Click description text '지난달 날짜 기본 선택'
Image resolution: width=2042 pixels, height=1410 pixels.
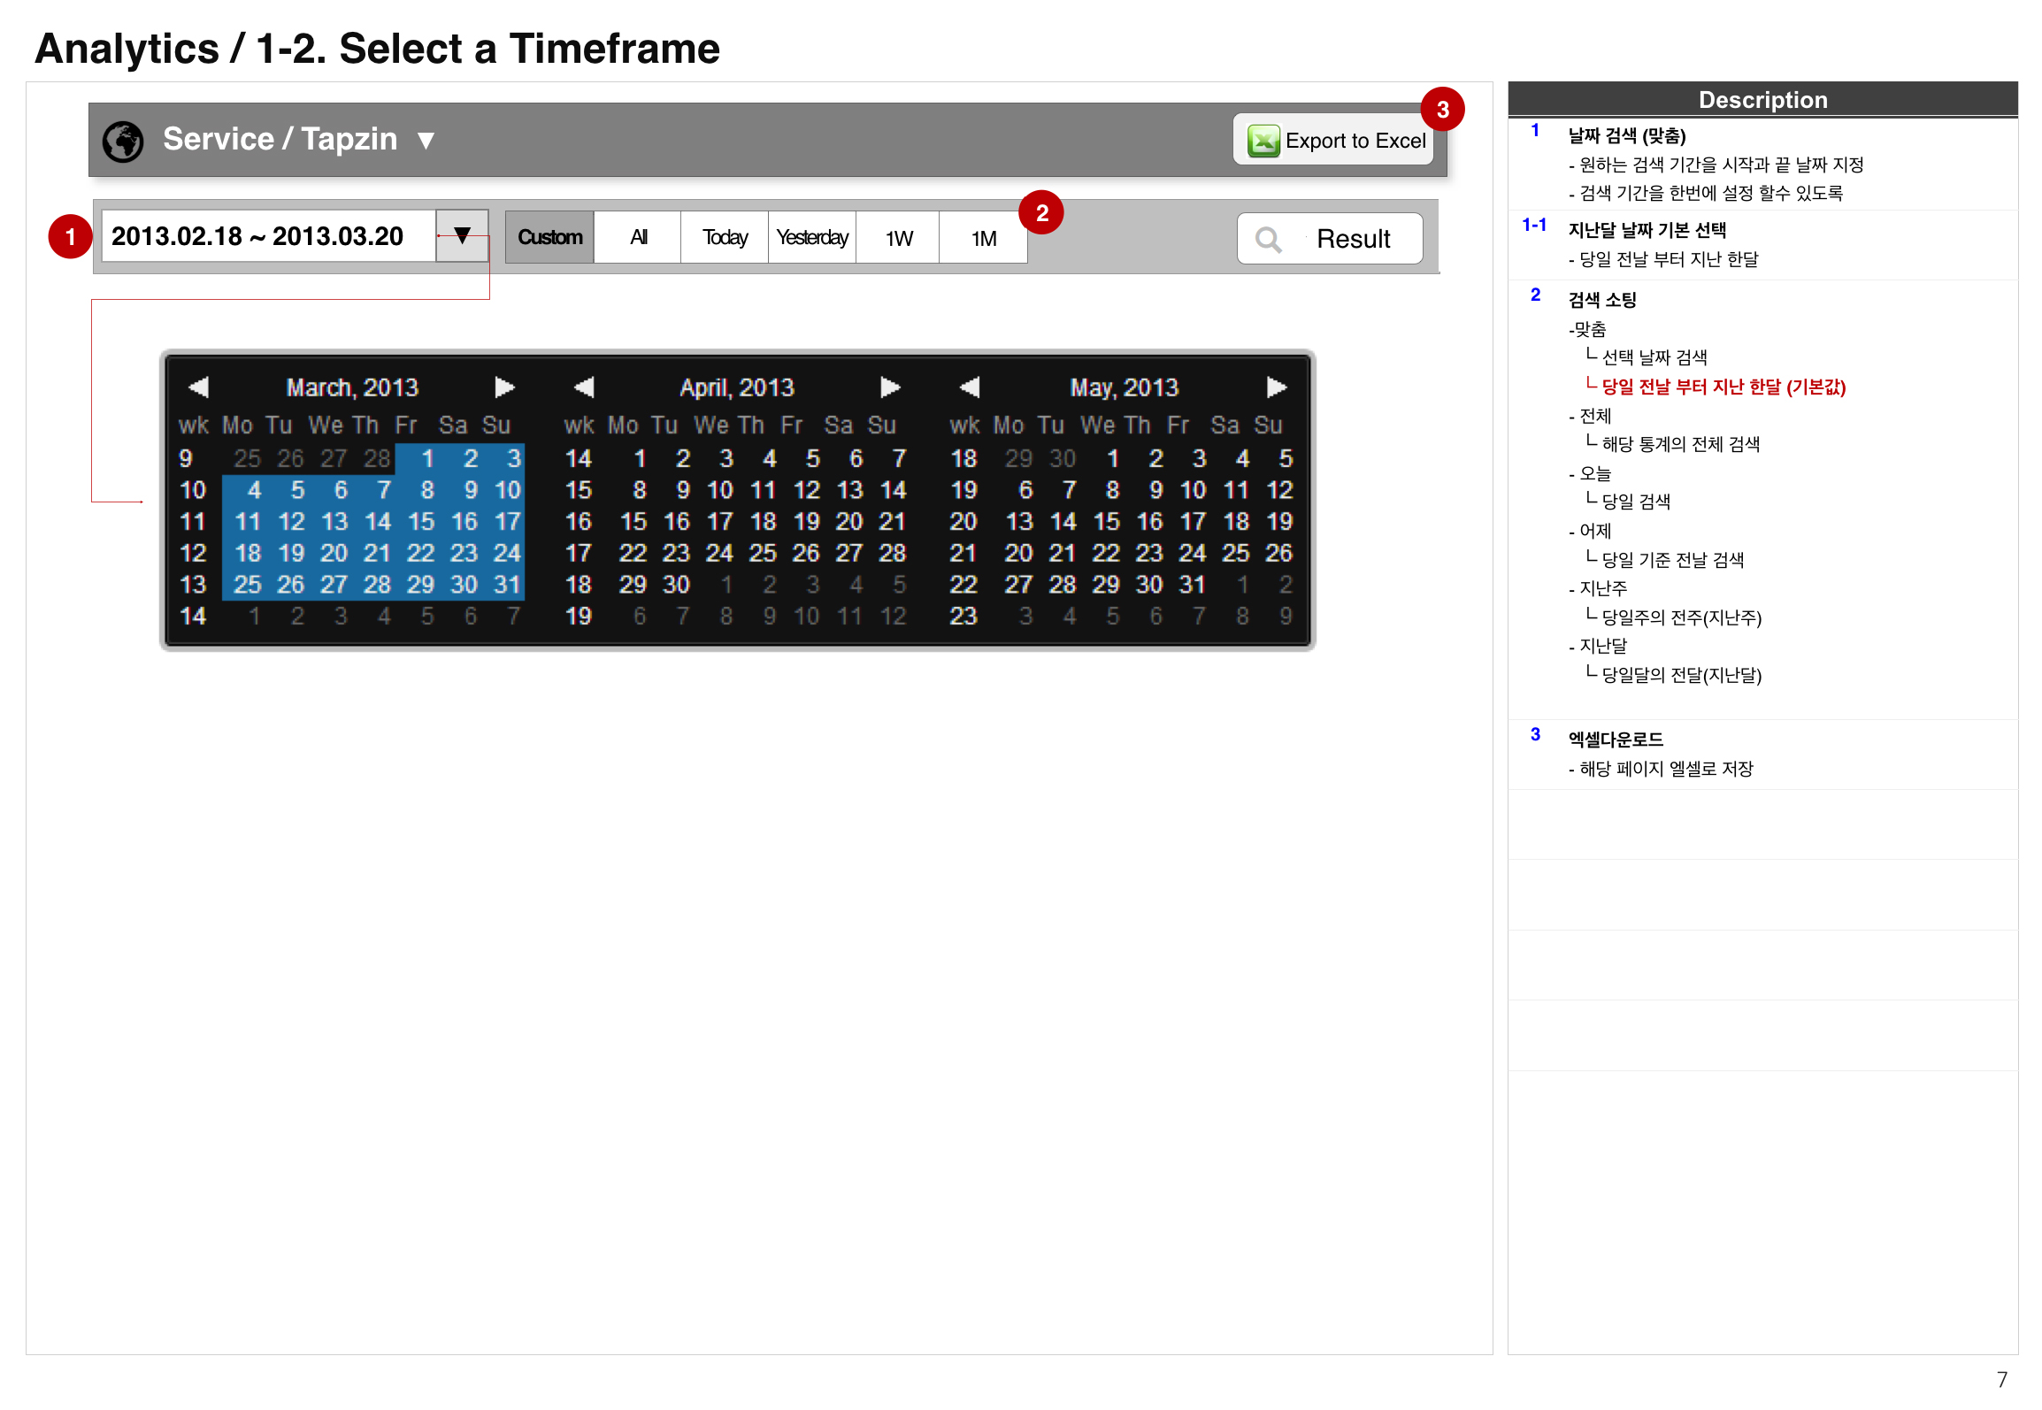[1647, 231]
